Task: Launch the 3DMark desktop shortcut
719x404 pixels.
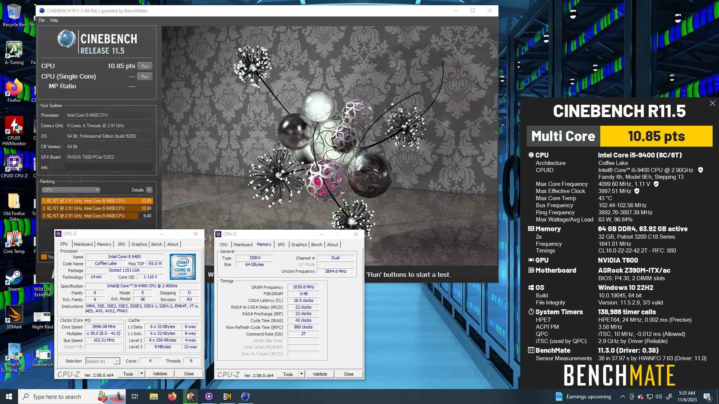Action: pos(14,317)
